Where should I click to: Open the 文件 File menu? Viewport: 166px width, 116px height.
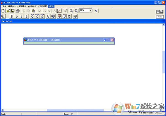pos(4,6)
